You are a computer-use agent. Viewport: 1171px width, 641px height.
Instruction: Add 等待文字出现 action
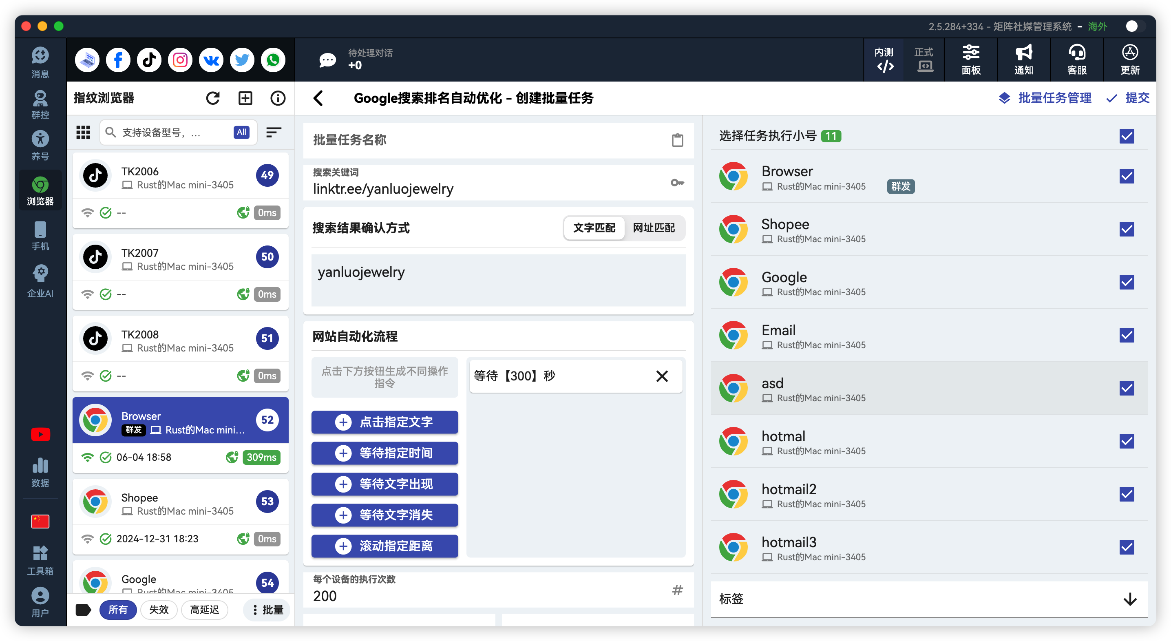click(x=384, y=484)
